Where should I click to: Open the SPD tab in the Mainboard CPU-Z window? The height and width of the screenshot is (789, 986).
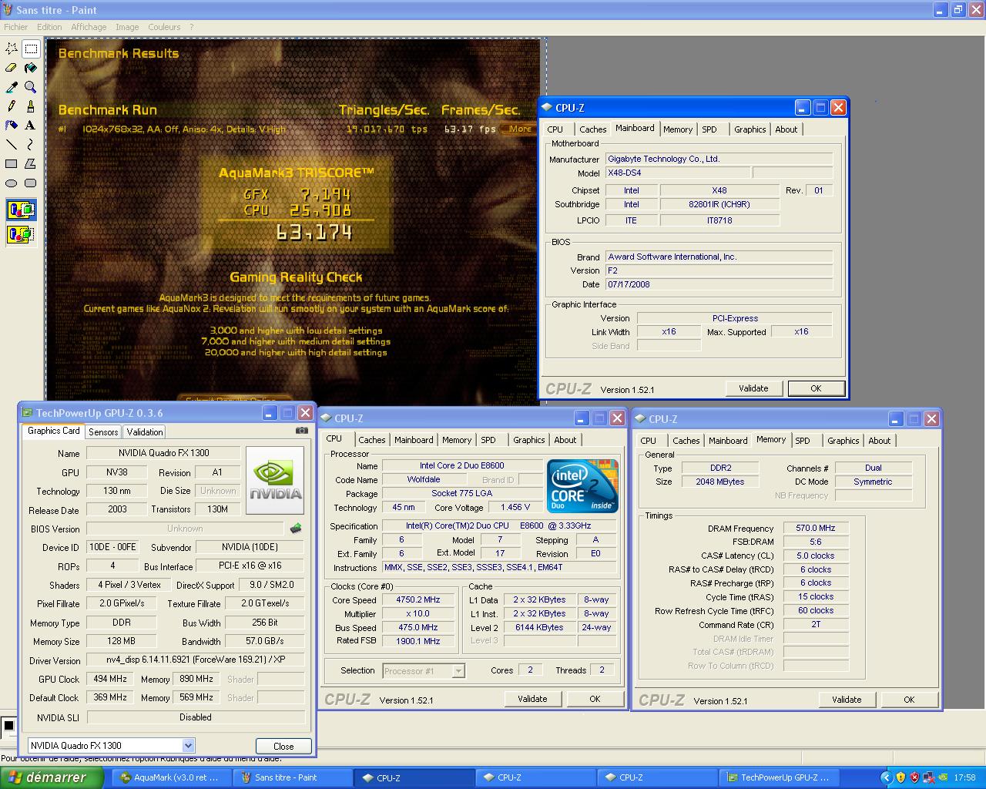coord(709,129)
